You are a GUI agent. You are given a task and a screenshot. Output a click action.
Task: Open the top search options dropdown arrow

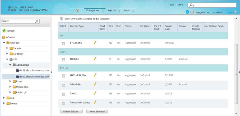[x=194, y=6]
